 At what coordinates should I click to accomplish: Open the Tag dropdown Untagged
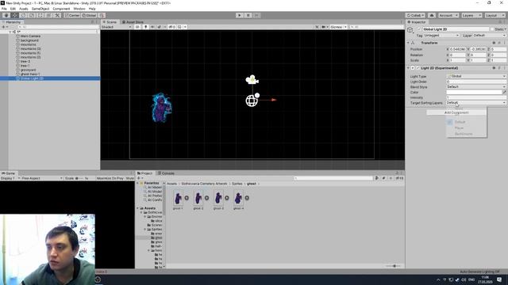click(x=441, y=35)
